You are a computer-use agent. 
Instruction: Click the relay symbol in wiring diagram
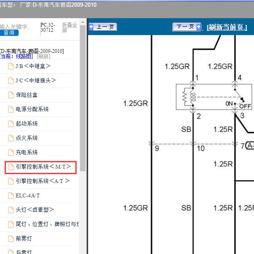214,97
